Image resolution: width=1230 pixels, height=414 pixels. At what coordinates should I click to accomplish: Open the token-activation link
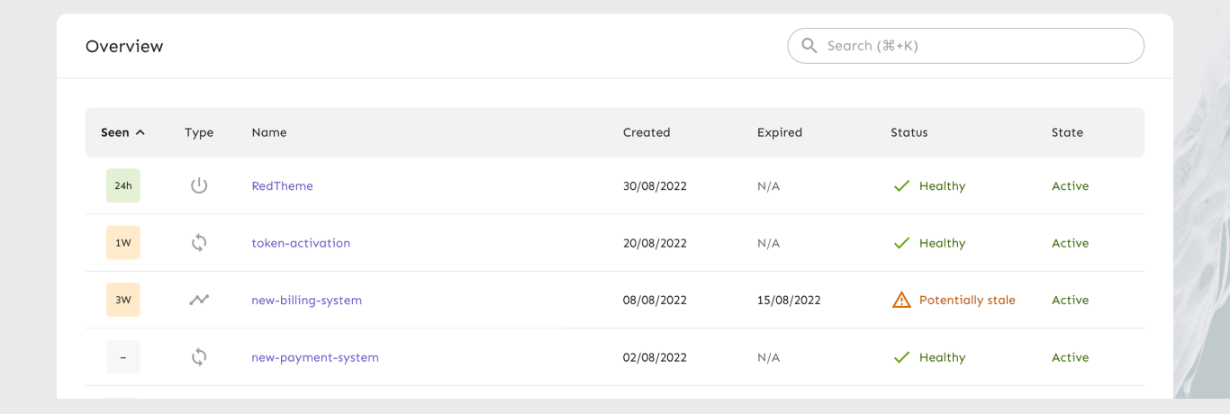pyautogui.click(x=301, y=243)
